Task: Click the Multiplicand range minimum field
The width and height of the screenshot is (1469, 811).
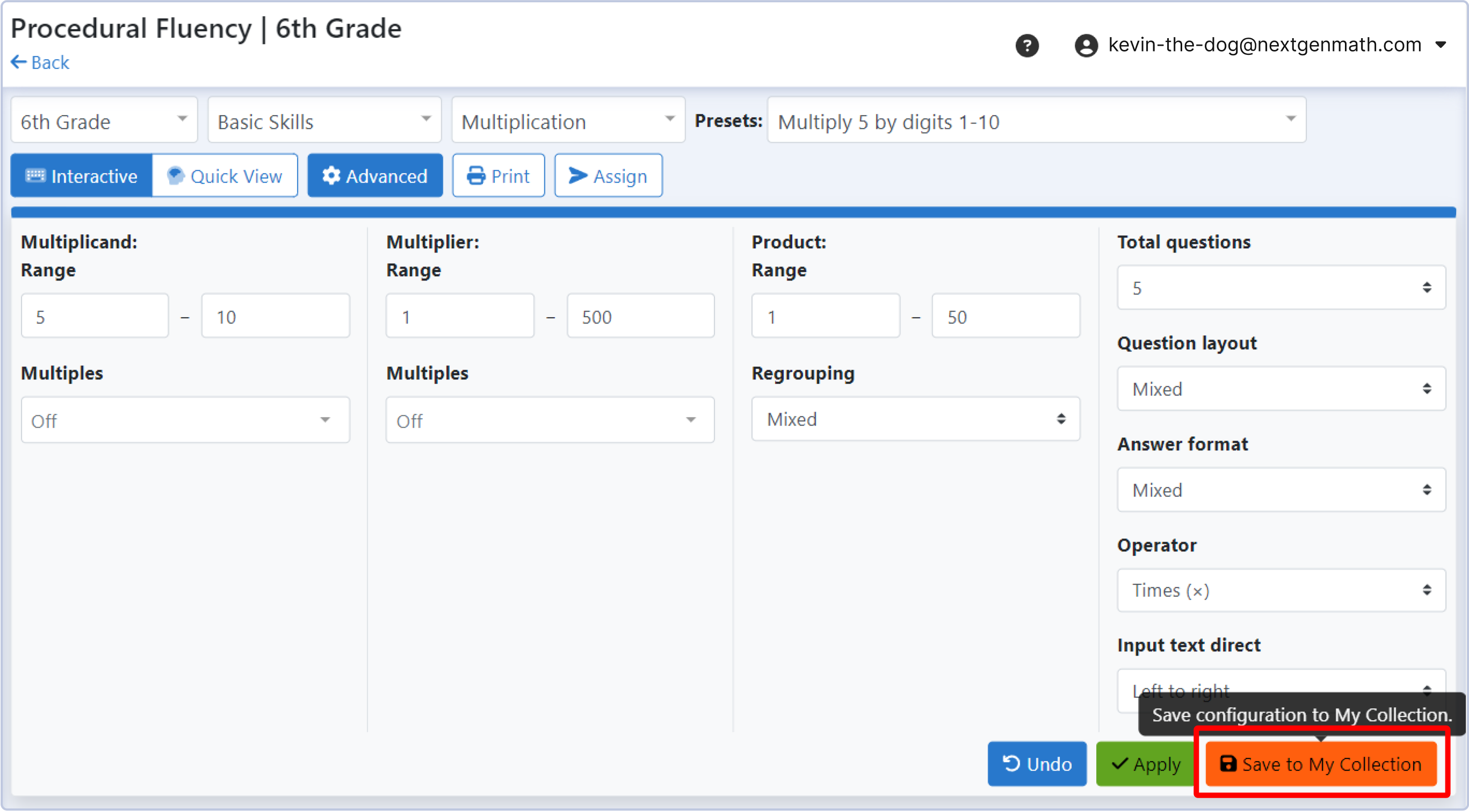Action: click(95, 316)
